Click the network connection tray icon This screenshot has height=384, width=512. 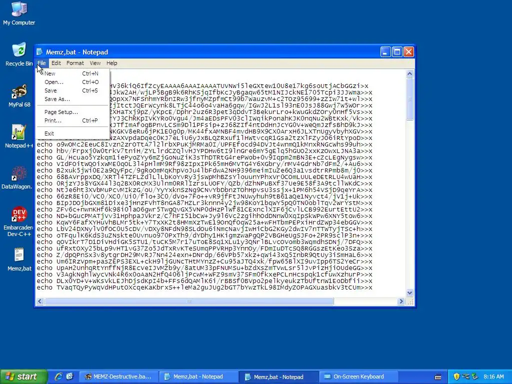tap(465, 376)
